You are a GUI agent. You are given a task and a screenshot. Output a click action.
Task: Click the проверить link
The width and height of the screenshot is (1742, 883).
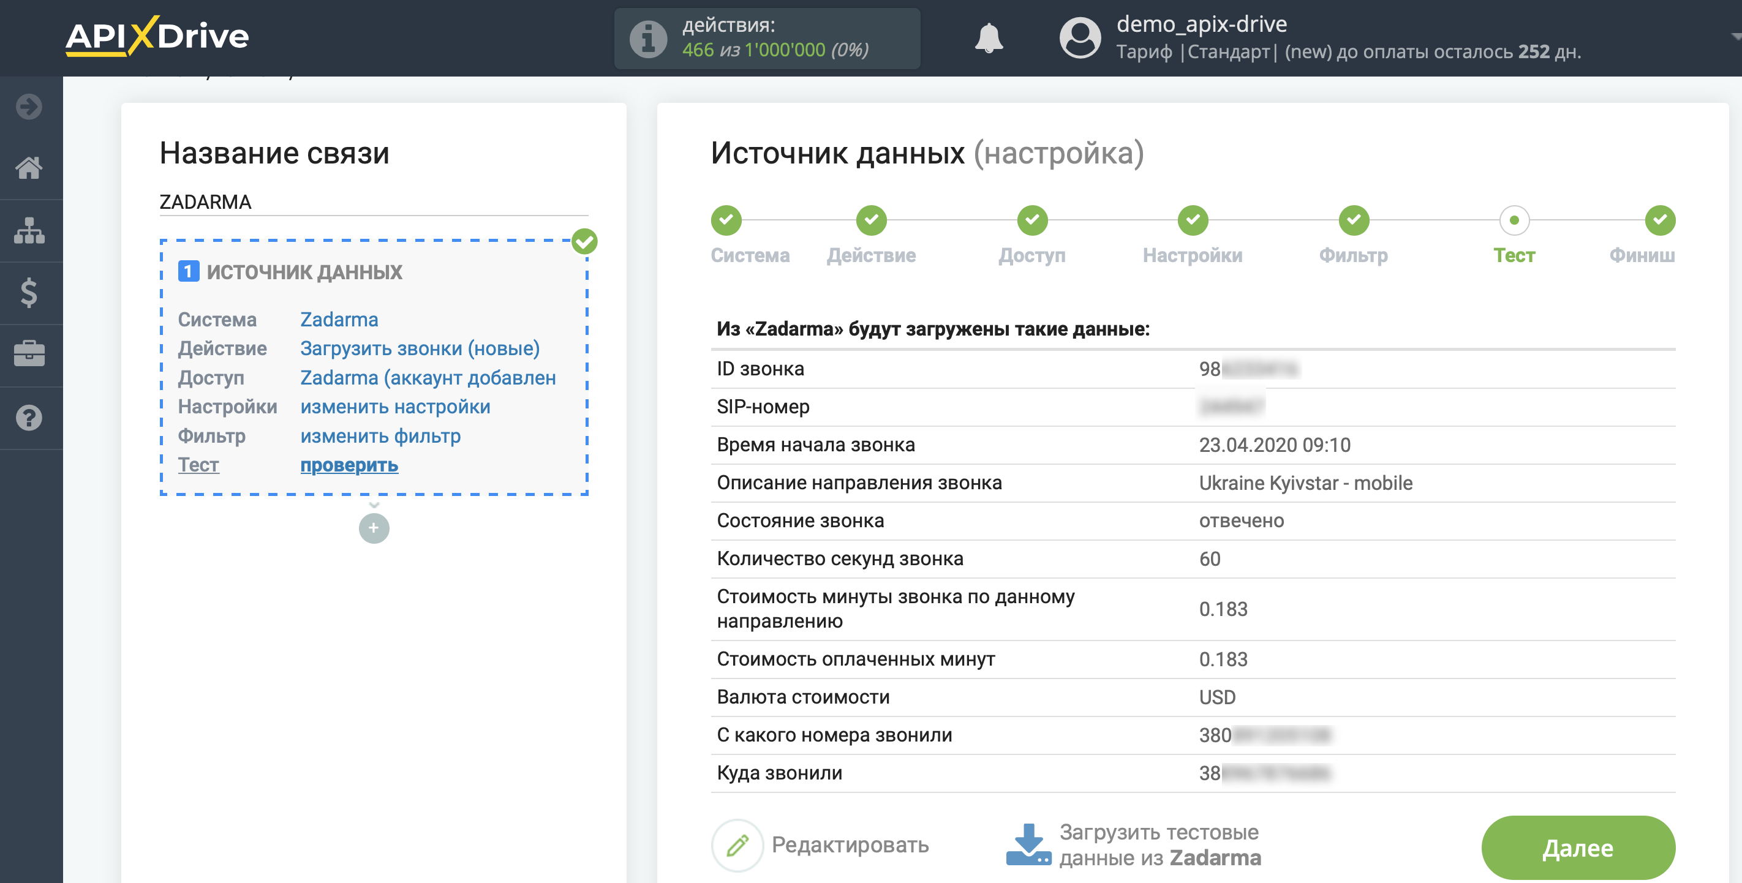pos(349,465)
